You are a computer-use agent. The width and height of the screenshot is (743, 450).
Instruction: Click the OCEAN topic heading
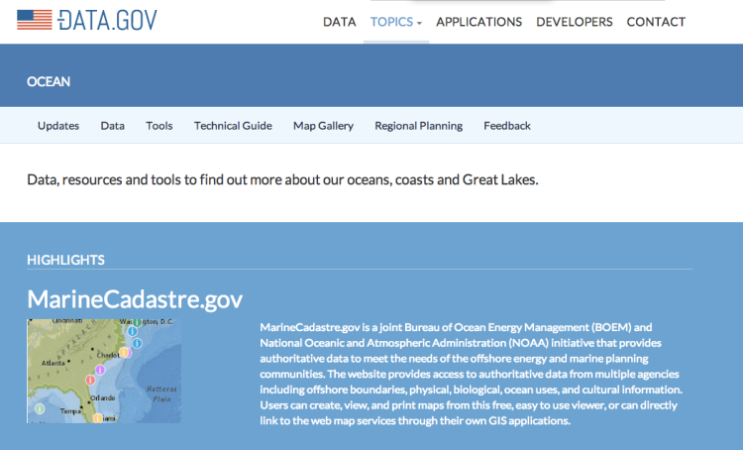(49, 81)
